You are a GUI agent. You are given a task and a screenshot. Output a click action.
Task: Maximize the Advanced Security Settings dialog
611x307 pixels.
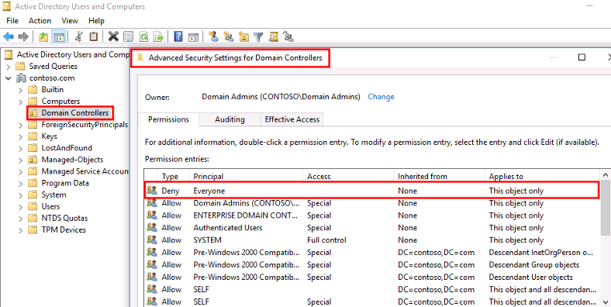[x=582, y=57]
